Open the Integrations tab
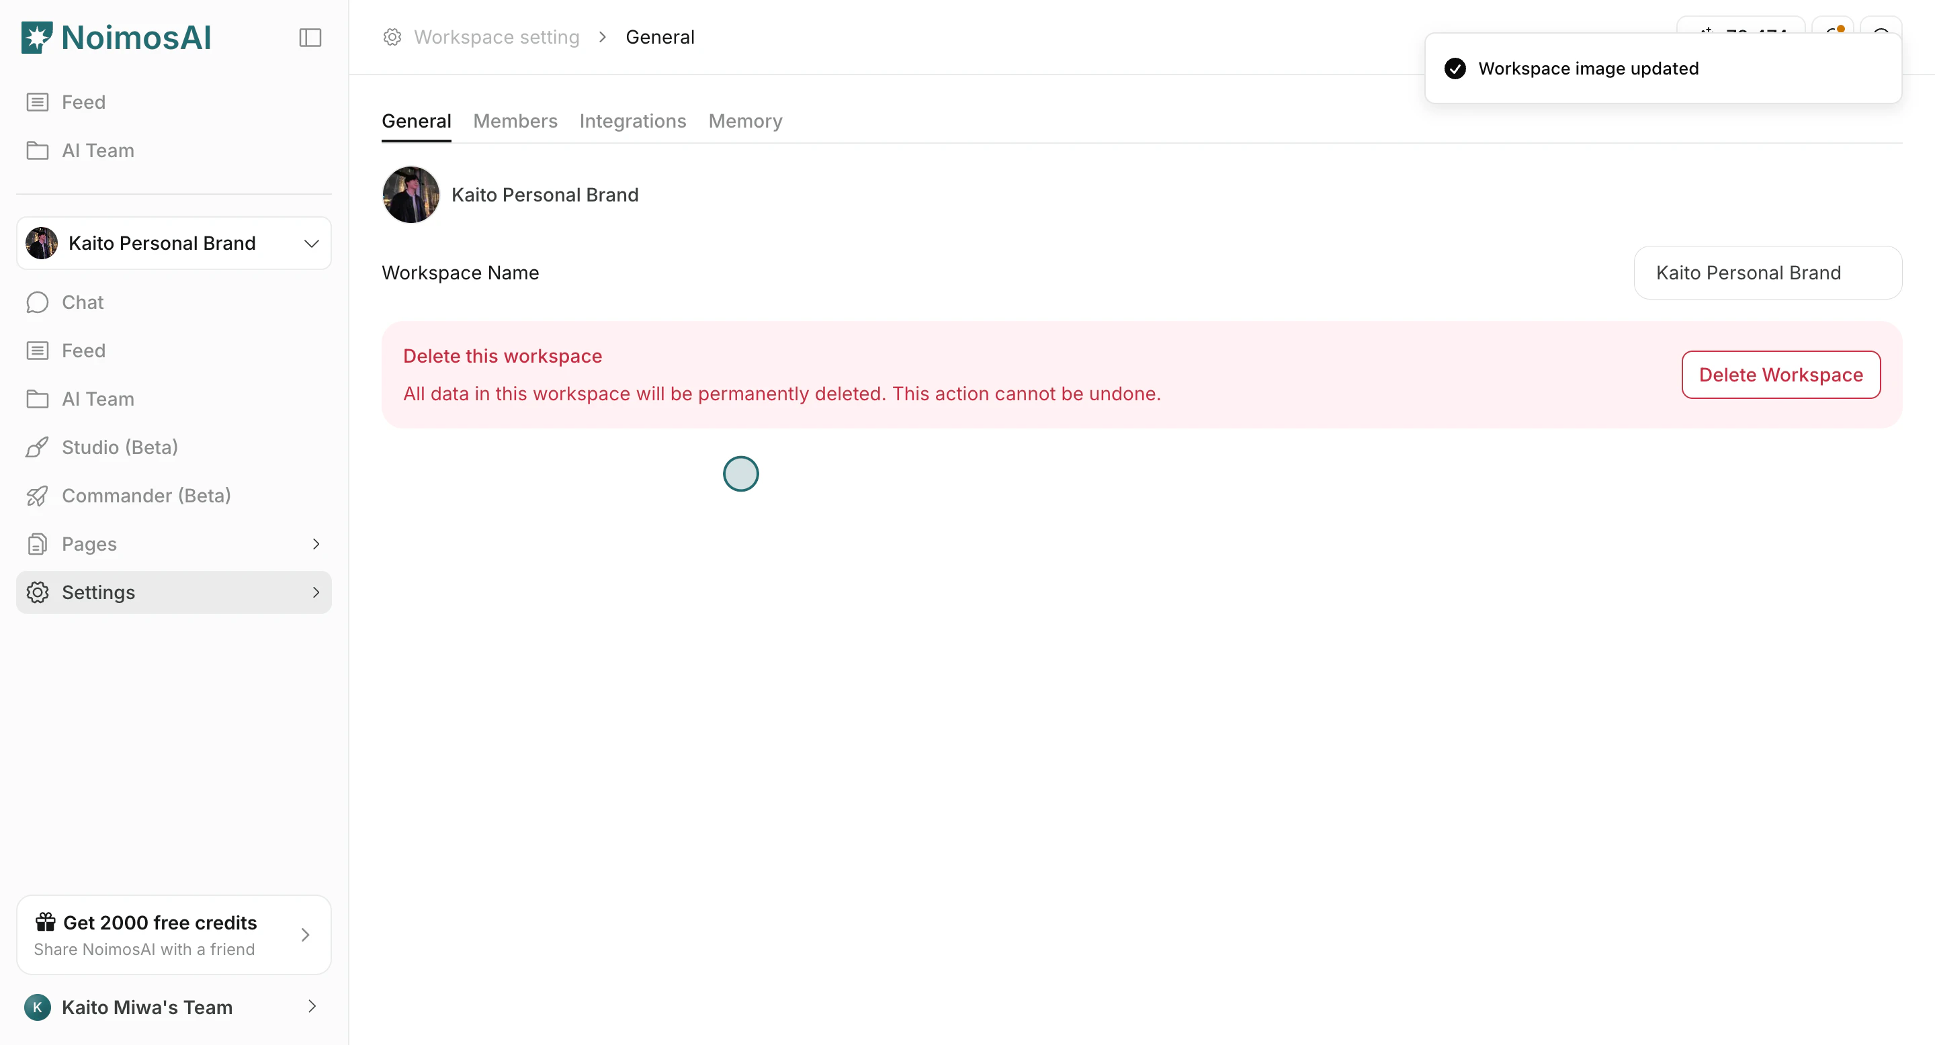The height and width of the screenshot is (1045, 1935). pyautogui.click(x=632, y=121)
